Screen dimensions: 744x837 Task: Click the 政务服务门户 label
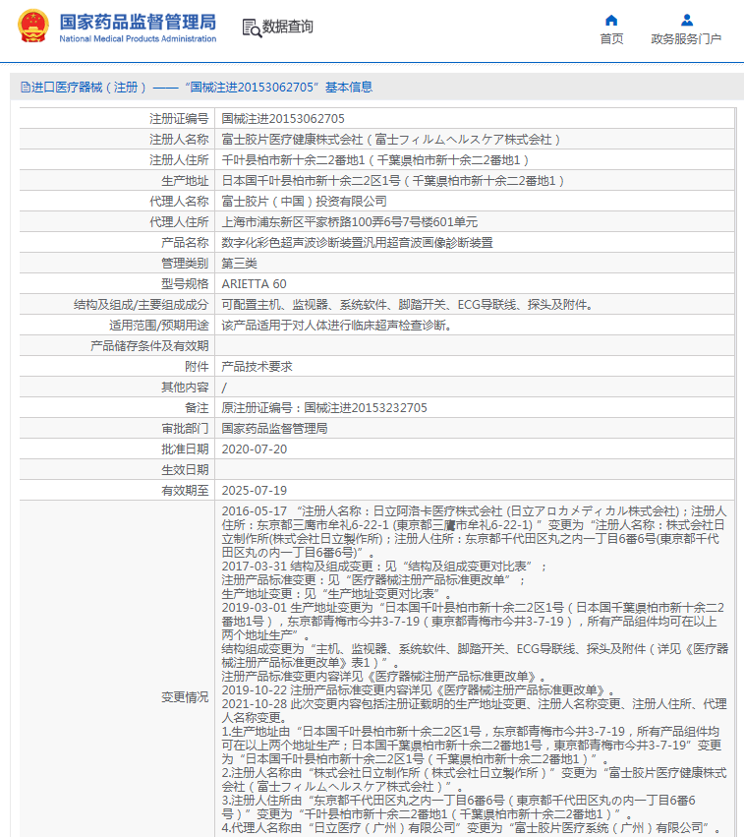(x=686, y=39)
